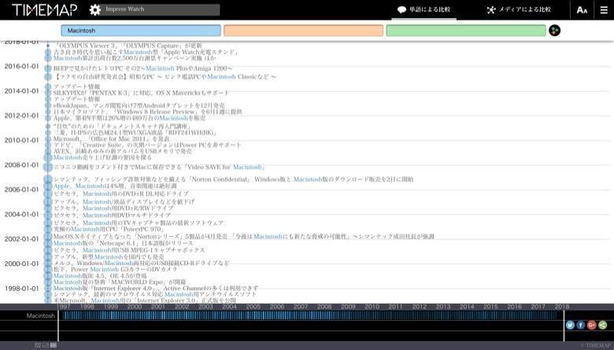This screenshot has height=350, width=614.
Task: Open the Windows 8 Release Preview headline
Action: tap(148, 112)
